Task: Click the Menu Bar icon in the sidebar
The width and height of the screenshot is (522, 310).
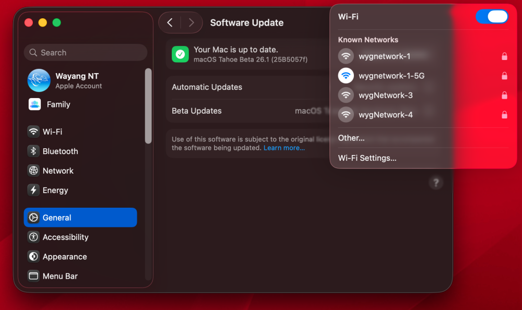Action: [33, 276]
